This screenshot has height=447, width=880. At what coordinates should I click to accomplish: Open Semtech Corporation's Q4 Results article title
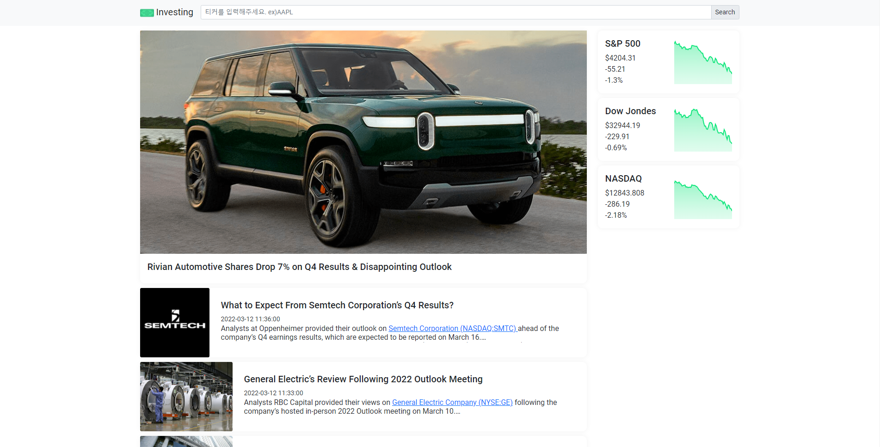[337, 305]
